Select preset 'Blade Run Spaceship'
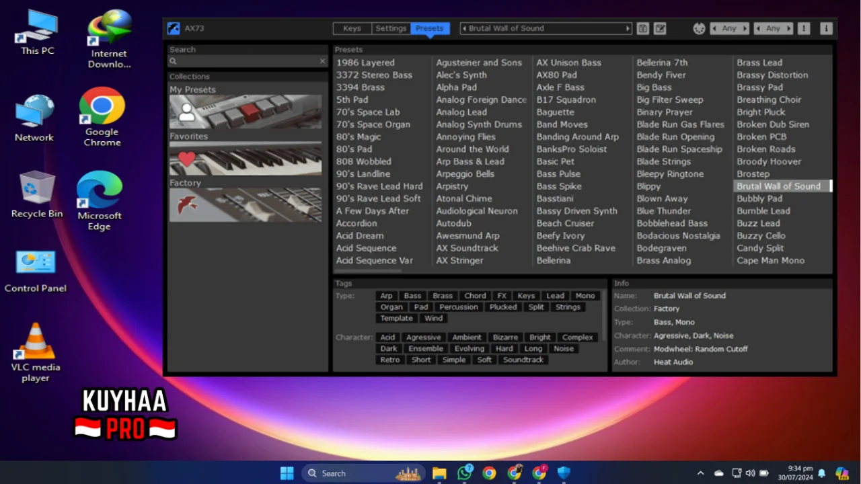This screenshot has width=861, height=484. click(679, 149)
